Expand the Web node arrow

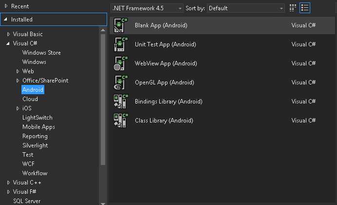click(18, 71)
